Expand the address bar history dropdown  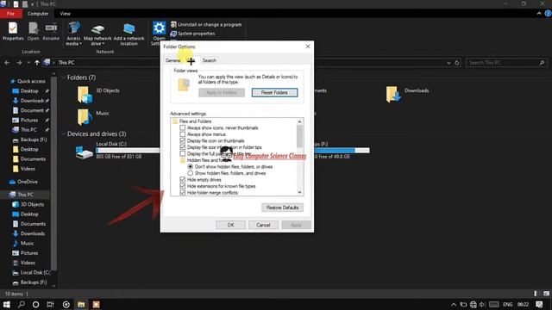(x=448, y=63)
